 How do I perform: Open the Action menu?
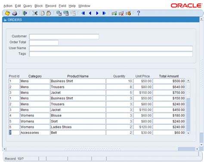click(8, 6)
